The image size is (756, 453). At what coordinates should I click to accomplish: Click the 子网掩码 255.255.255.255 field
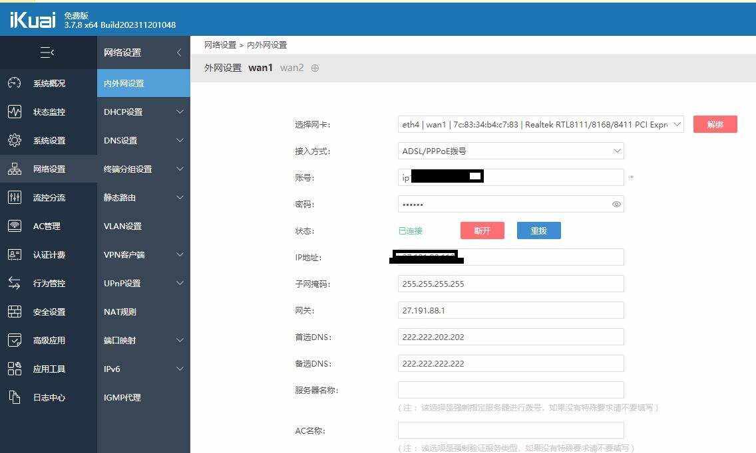click(x=510, y=284)
